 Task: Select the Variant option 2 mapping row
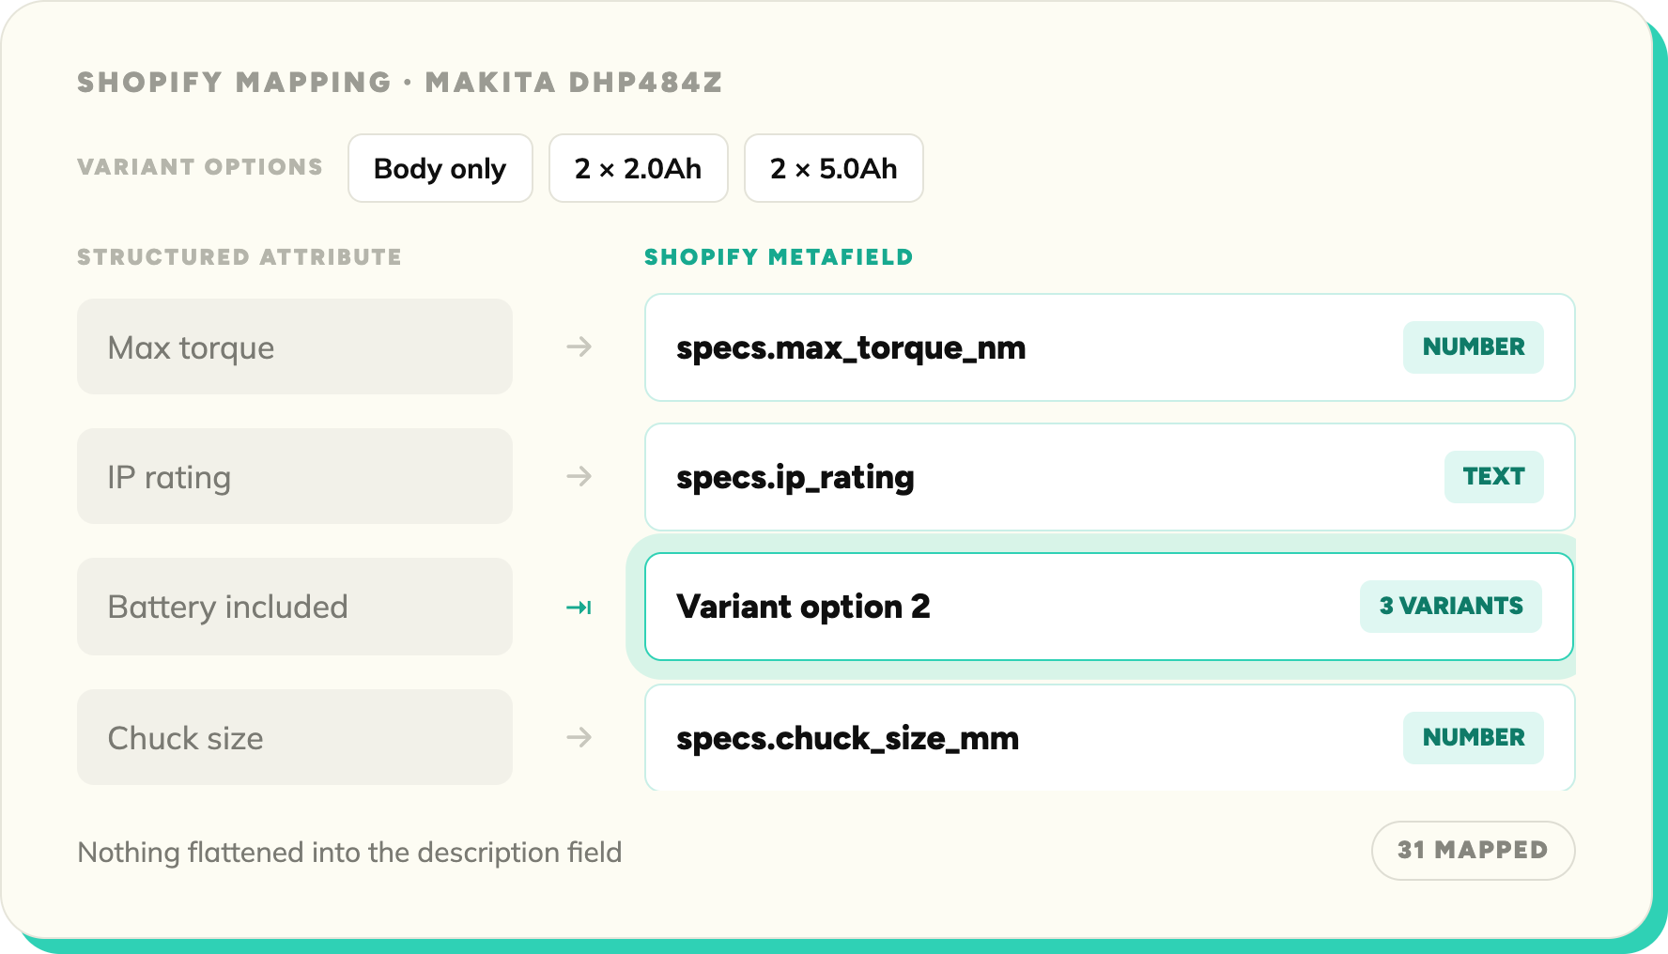(x=1109, y=607)
